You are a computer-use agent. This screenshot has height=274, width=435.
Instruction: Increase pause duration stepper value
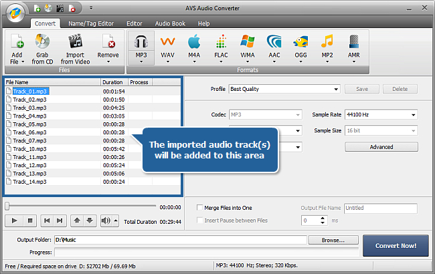click(x=323, y=219)
